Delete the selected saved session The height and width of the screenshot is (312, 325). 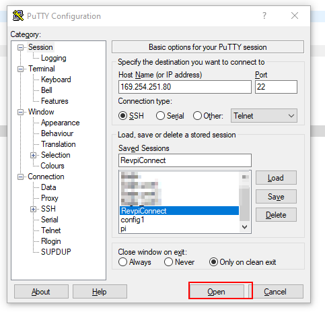pos(276,215)
